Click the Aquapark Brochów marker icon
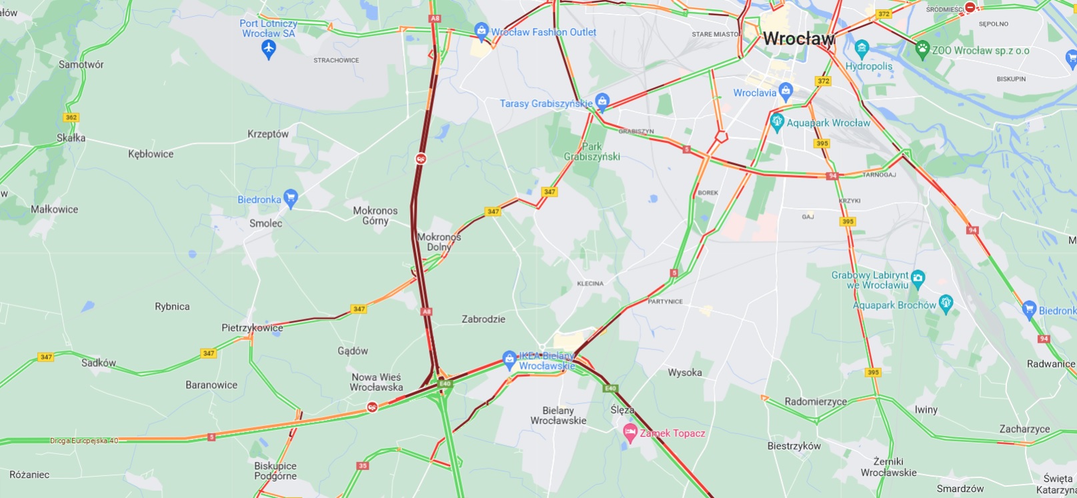Viewport: 1077px width, 498px height. (946, 303)
